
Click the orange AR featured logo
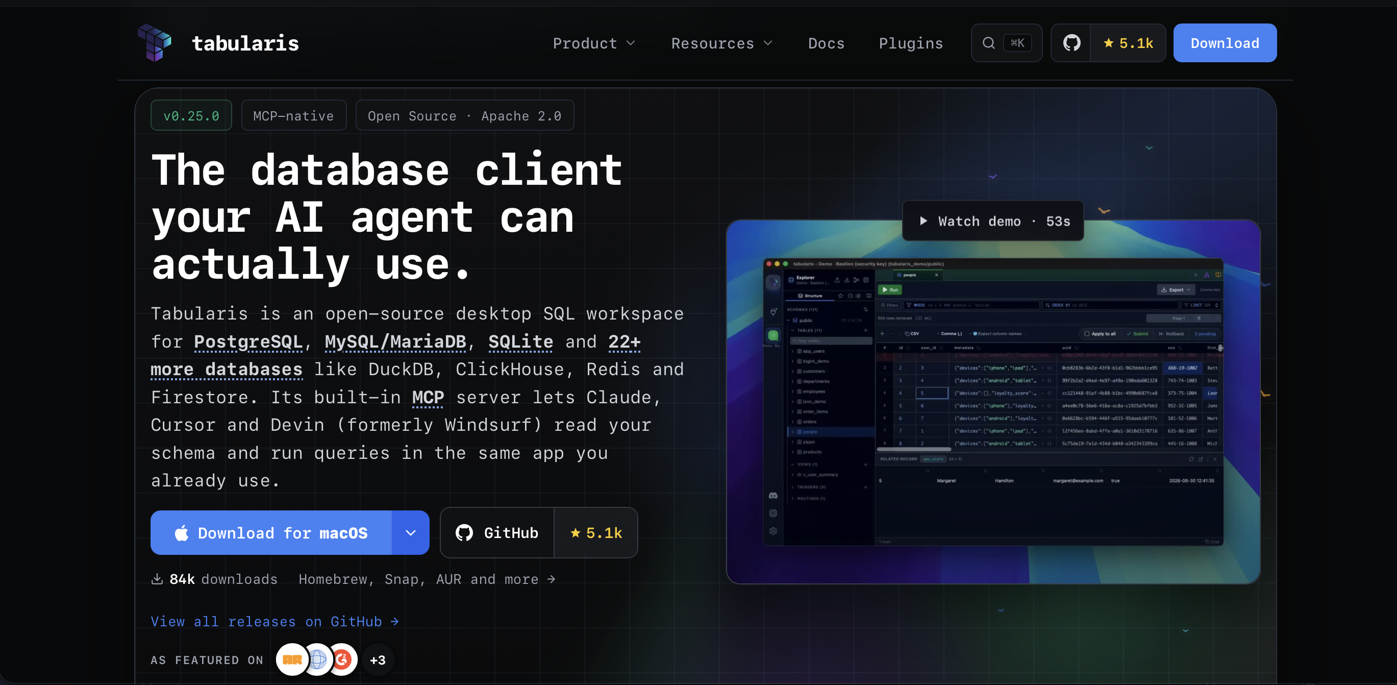point(292,659)
